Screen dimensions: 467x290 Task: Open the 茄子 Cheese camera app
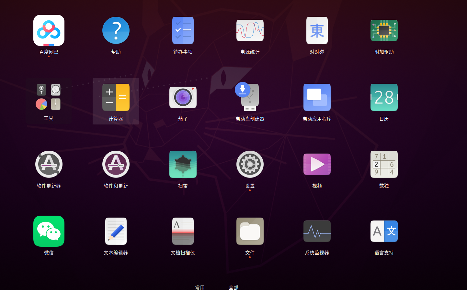pos(183,97)
